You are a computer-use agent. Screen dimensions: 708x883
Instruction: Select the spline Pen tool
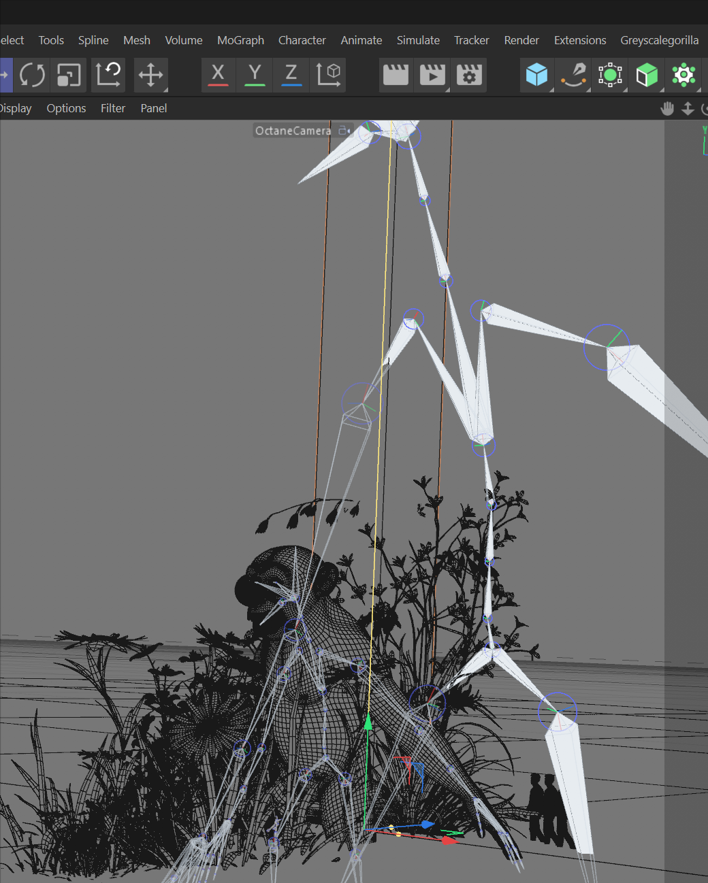[573, 76]
